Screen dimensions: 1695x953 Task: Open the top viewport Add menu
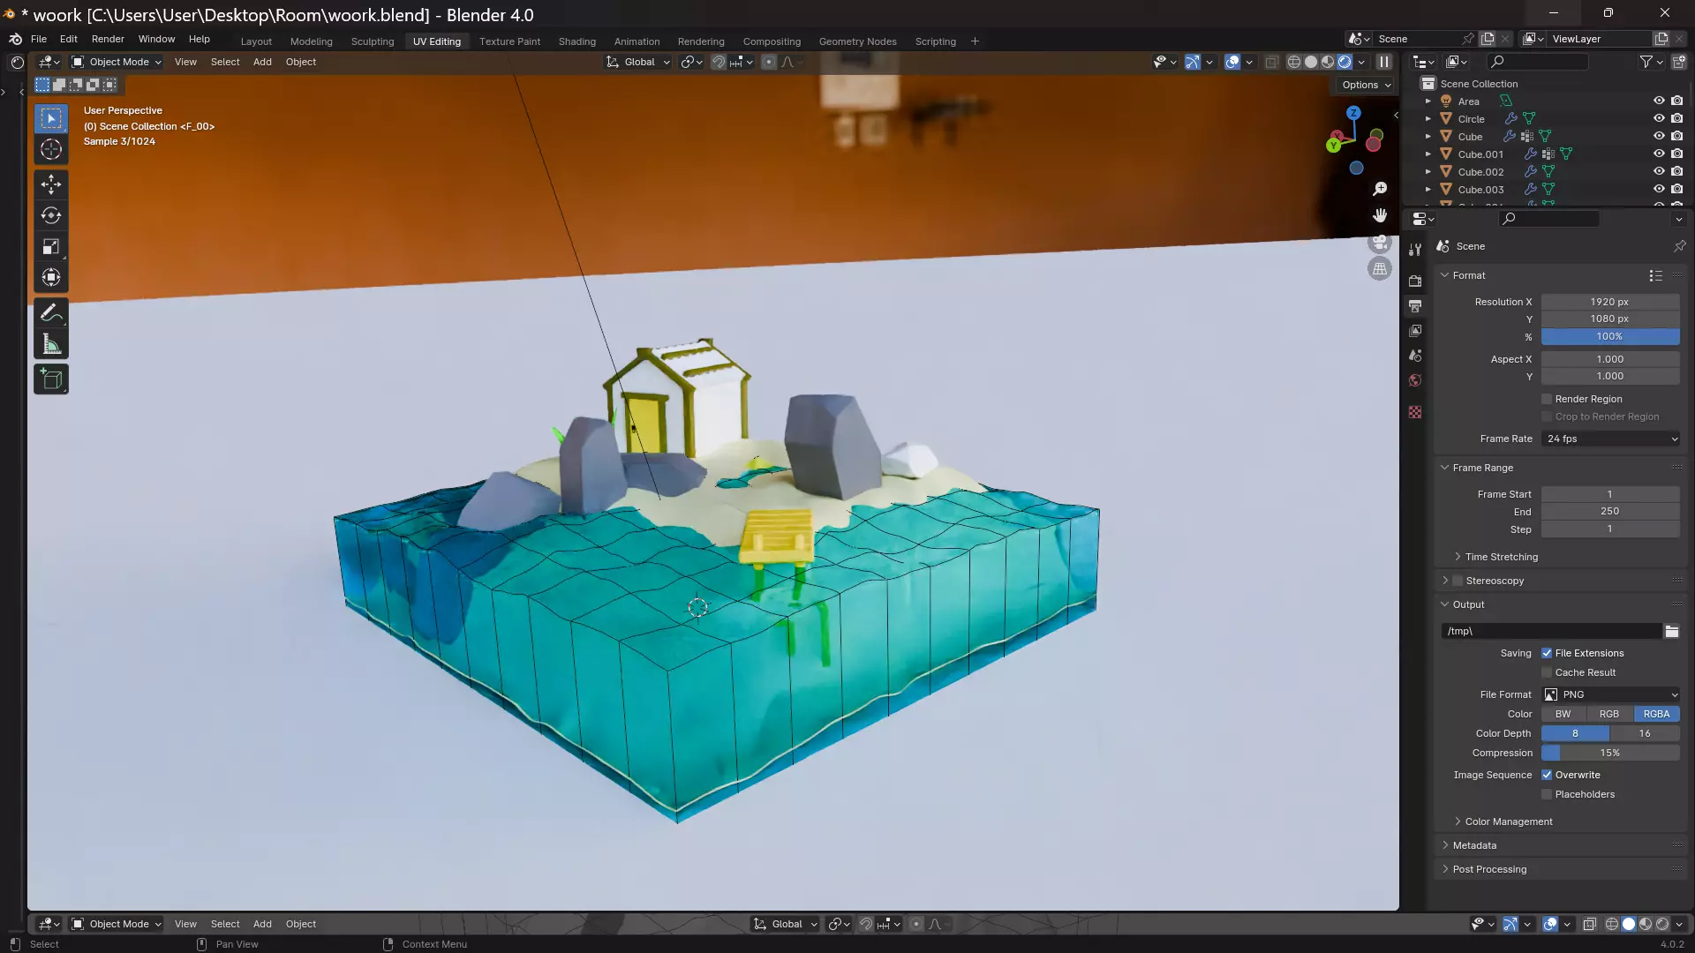point(262,62)
